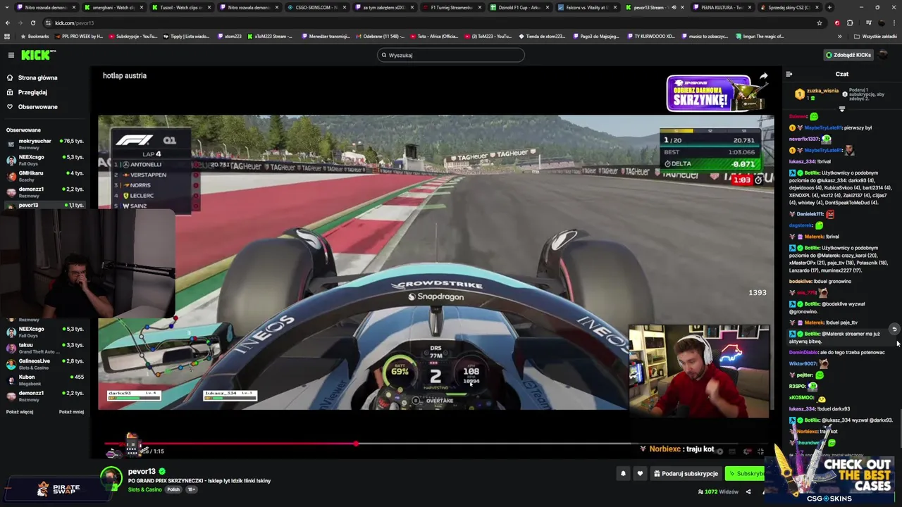The width and height of the screenshot is (902, 507).
Task: Open Kubon followed channel
Action: (45, 380)
